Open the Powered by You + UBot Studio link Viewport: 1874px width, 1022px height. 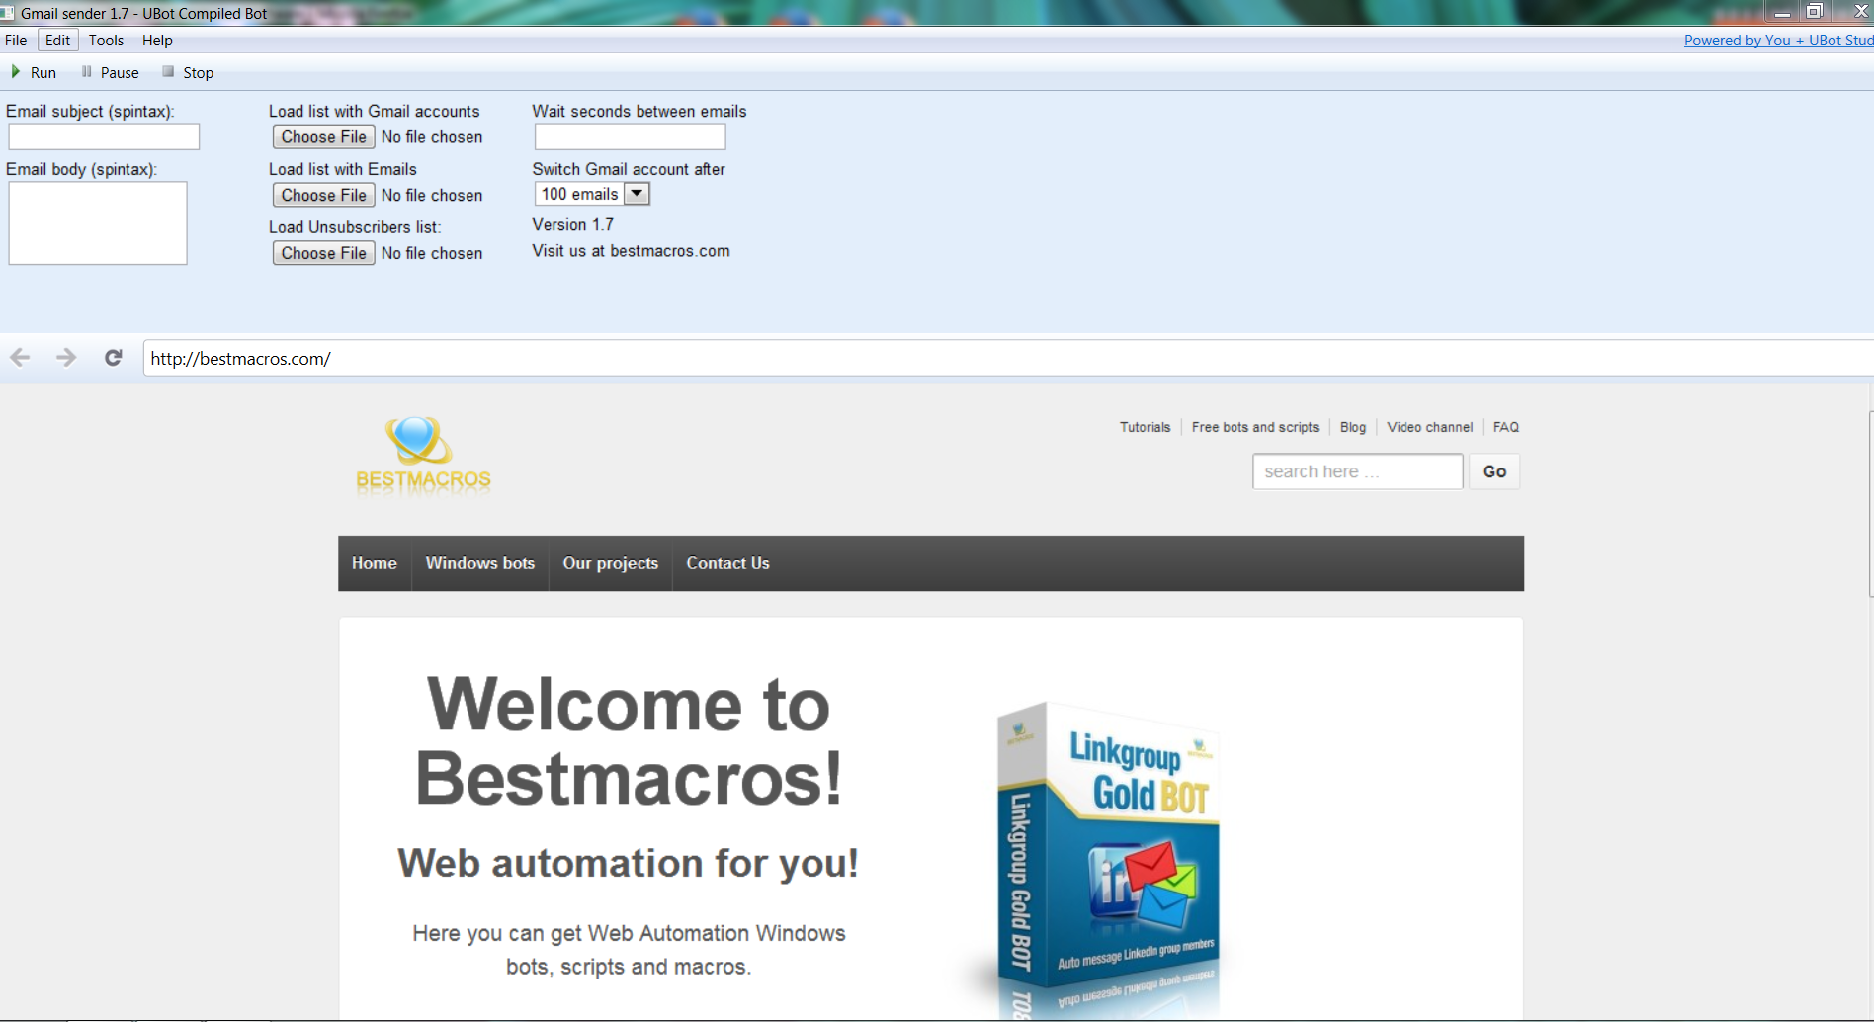pos(1778,41)
